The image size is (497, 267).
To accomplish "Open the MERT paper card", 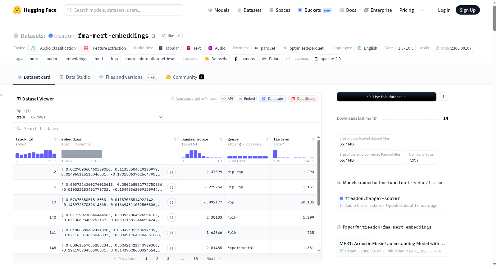I will [392, 247].
